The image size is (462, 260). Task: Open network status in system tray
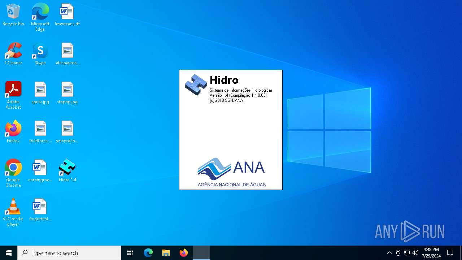tap(407, 253)
